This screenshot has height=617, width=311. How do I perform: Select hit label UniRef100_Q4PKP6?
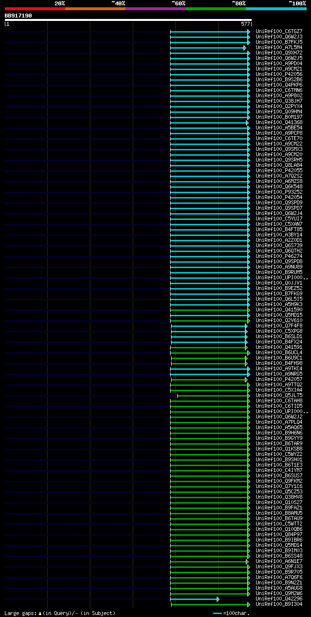tap(279, 85)
